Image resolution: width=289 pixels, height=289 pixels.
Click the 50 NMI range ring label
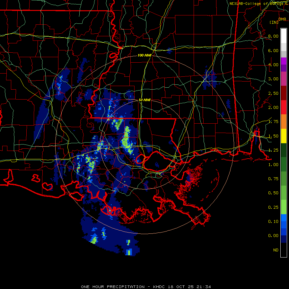[x=144, y=100]
